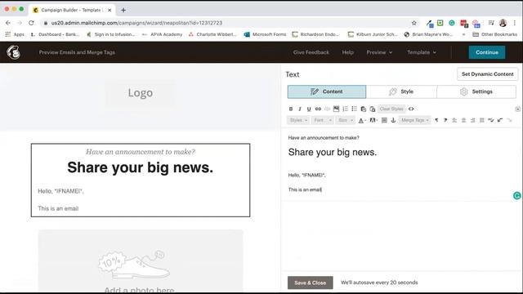Set right-to-left text direction
523x294 pixels.
(x=445, y=120)
